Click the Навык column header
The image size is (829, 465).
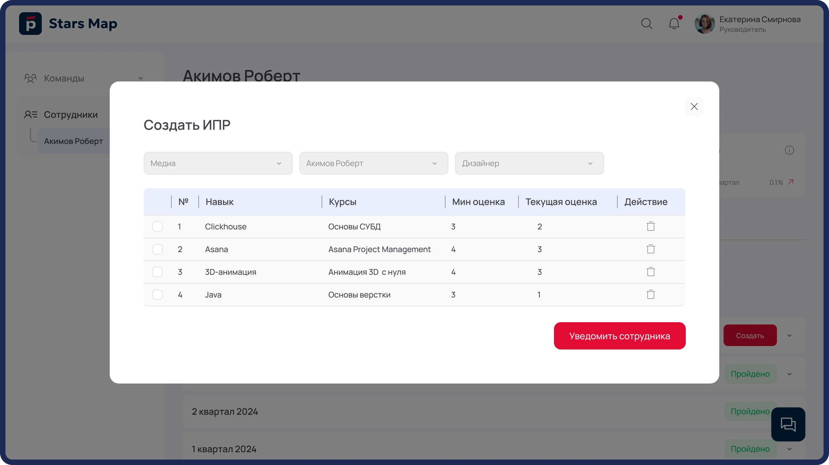pyautogui.click(x=220, y=202)
